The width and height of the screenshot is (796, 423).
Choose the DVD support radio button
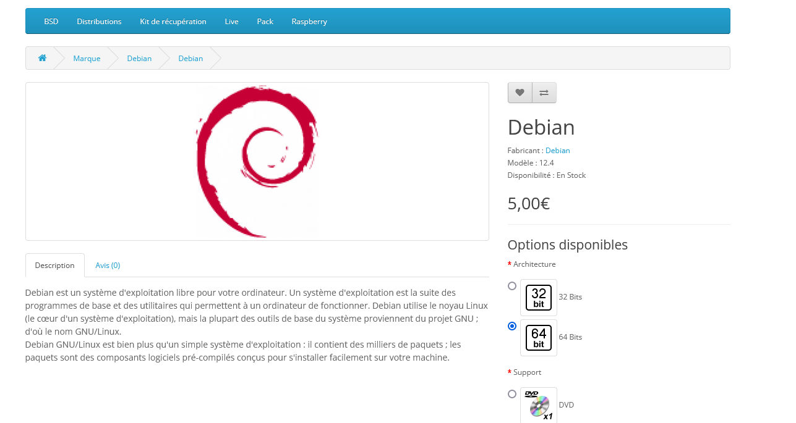point(512,394)
